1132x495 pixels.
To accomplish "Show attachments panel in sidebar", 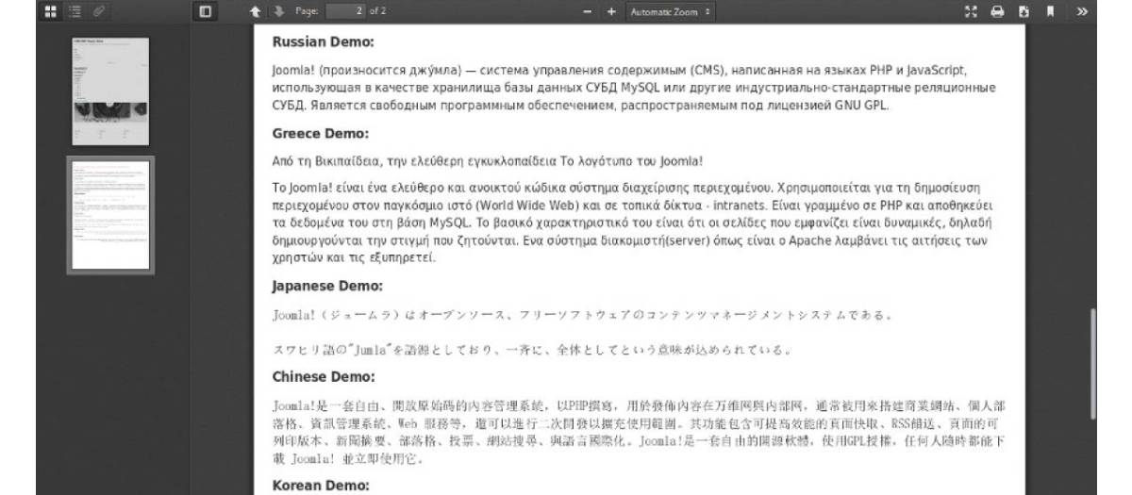I will tap(97, 11).
